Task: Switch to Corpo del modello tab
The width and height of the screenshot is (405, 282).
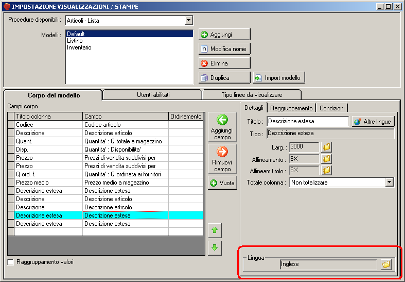Action: (x=54, y=95)
